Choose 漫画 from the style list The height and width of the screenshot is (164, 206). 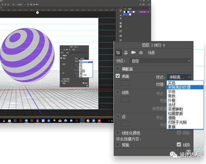(x=185, y=118)
